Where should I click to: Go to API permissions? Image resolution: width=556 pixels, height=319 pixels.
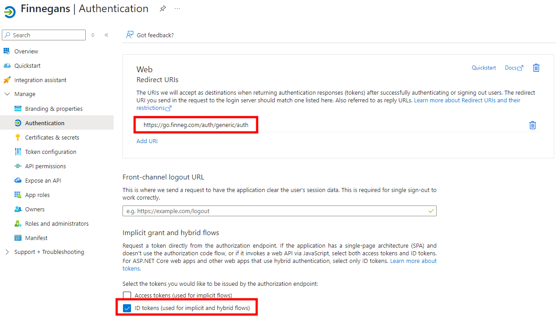click(45, 166)
